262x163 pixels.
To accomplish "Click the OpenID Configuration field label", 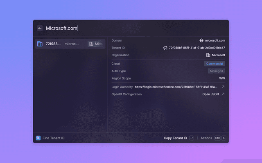I will click(x=126, y=94).
